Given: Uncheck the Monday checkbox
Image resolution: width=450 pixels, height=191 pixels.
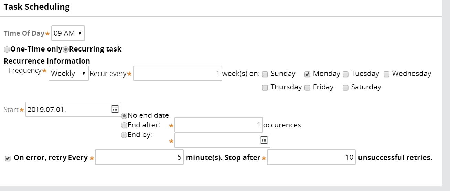Looking at the screenshot, I should click(x=307, y=74).
